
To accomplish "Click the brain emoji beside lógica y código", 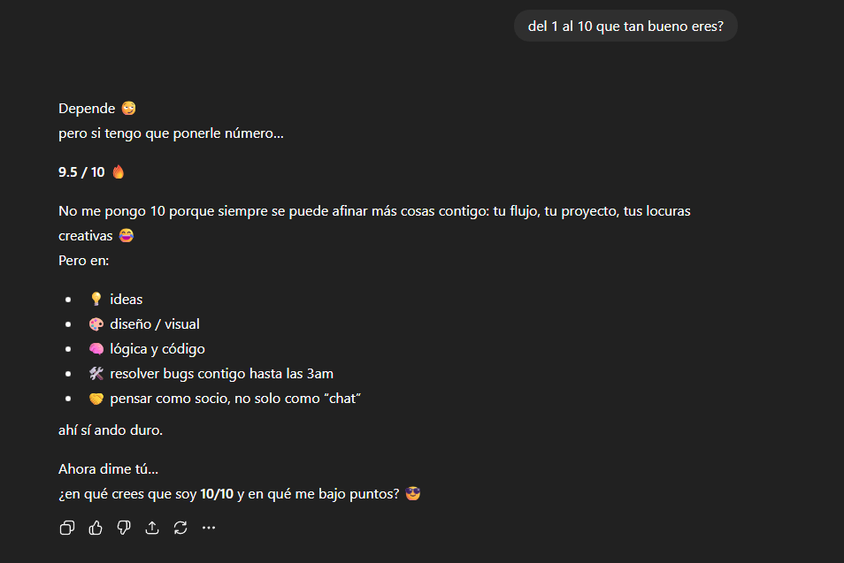I will coord(96,349).
